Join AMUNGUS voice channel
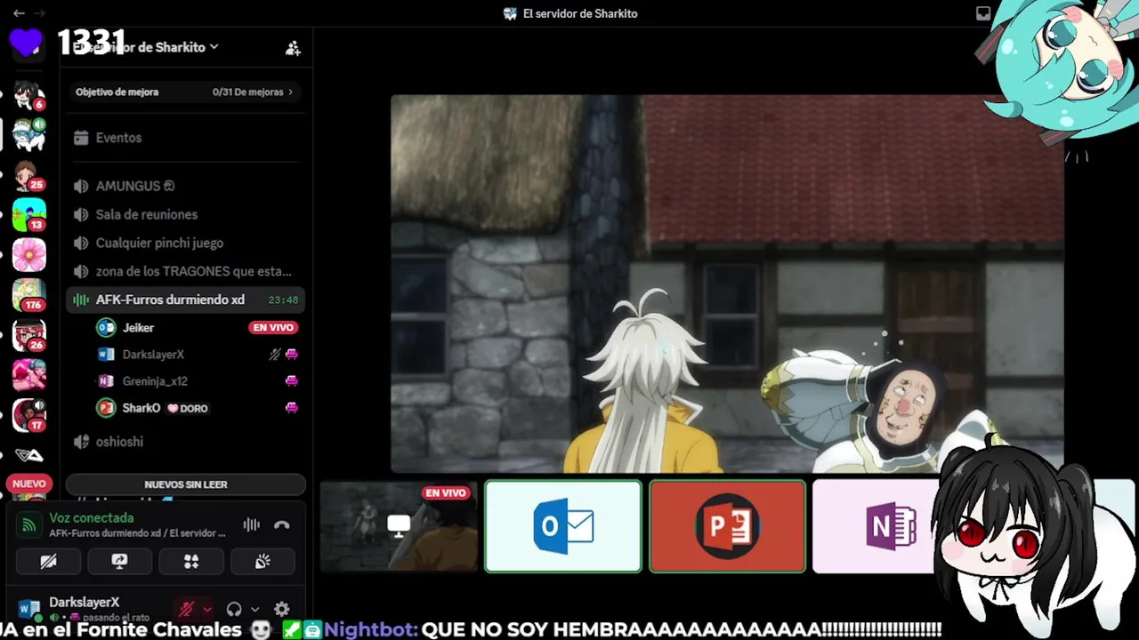 (x=185, y=186)
